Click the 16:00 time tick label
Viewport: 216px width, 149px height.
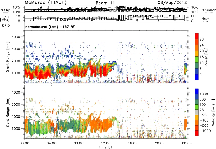click(x=133, y=143)
